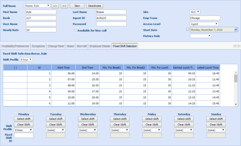
Task: Click Clear Shift under Friday
Action: tap(152, 125)
